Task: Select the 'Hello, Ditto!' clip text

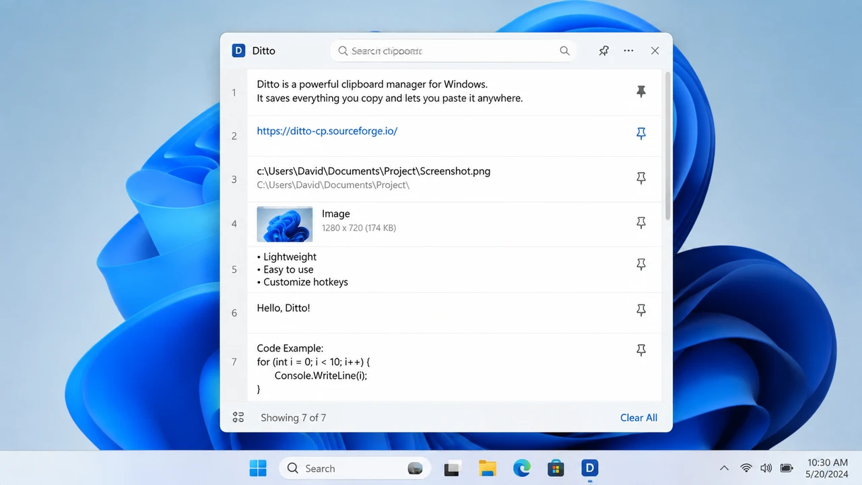Action: point(284,308)
